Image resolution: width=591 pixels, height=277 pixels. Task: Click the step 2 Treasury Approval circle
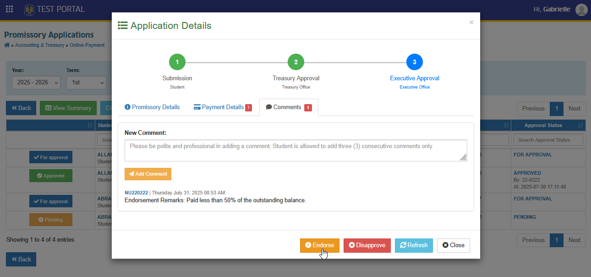tap(296, 62)
